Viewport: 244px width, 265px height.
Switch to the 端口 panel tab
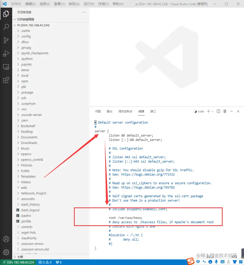[153, 111]
